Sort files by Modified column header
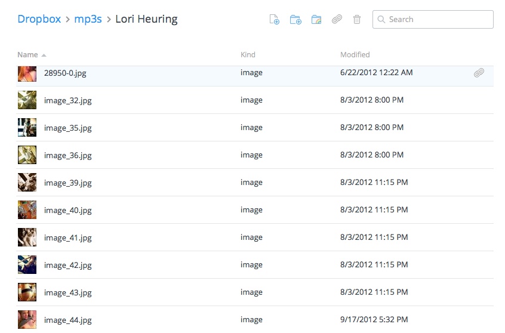This screenshot has width=505, height=333. coord(355,55)
